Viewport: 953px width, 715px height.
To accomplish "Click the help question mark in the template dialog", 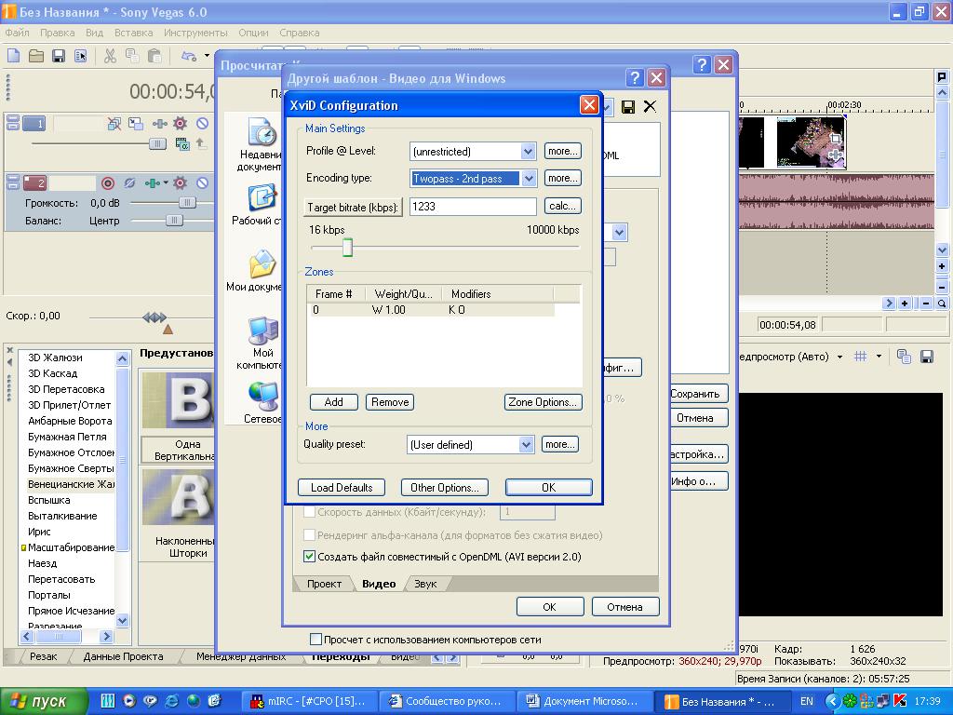I will pos(635,78).
